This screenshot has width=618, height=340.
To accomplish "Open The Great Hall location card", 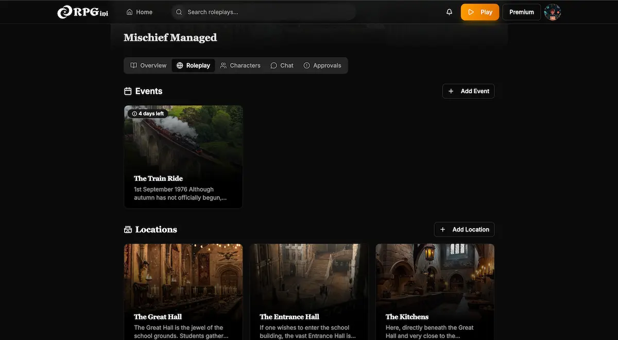I will tap(183, 291).
